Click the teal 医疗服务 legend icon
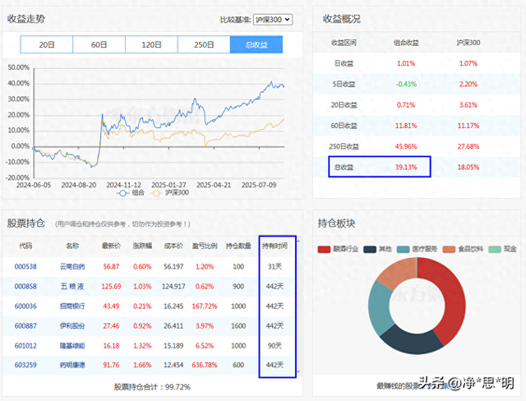526x401 pixels. pos(403,249)
